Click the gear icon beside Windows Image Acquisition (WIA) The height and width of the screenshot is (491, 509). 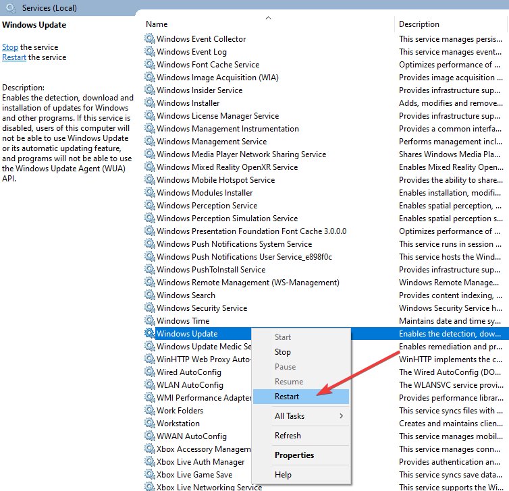(149, 77)
